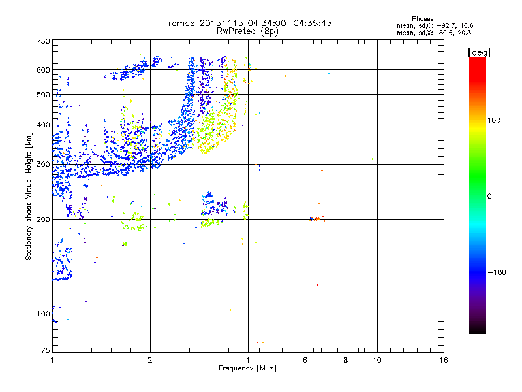The height and width of the screenshot is (392, 522).
Task: Click the '[deg]' colorbar unit label
Action: click(x=479, y=52)
